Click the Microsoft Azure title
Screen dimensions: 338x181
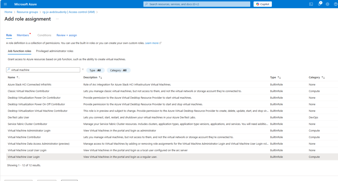25,4
